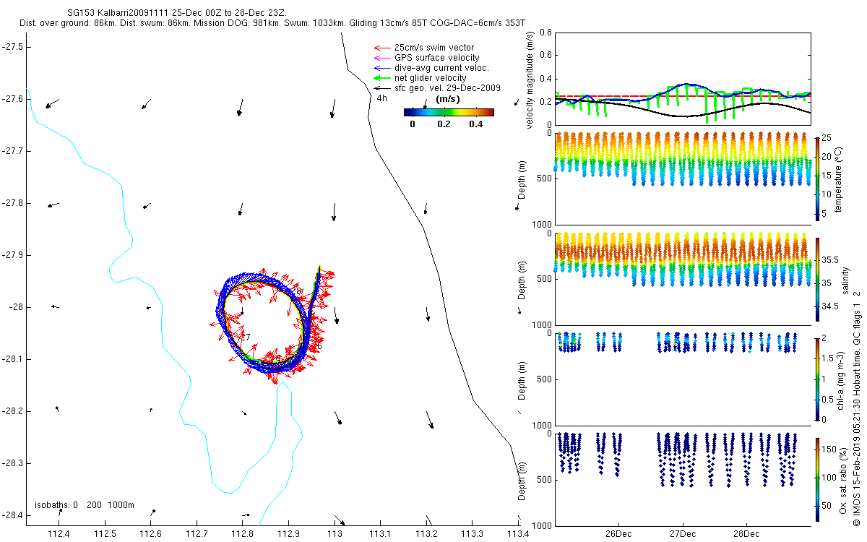Click the '113.4' longitude tick label
The image size is (867, 542).
[518, 534]
